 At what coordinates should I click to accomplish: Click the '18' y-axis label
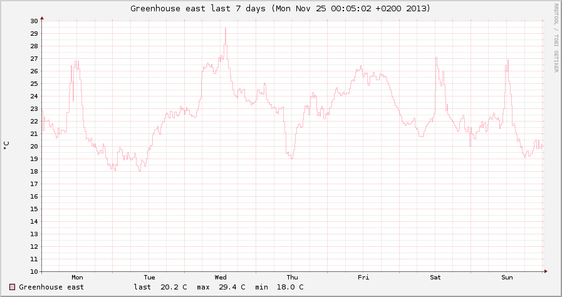34,171
